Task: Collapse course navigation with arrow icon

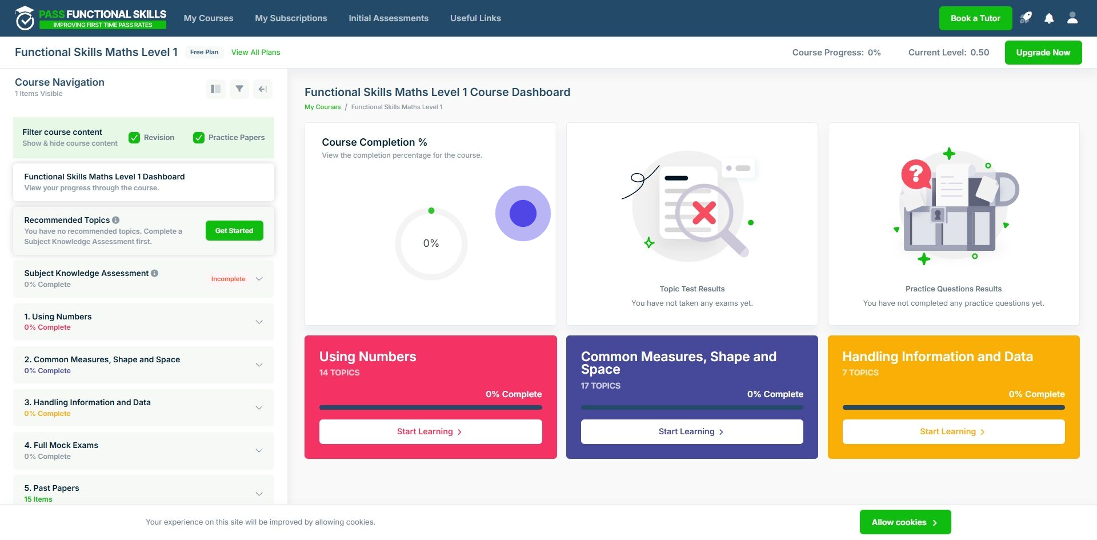Action: pyautogui.click(x=263, y=89)
